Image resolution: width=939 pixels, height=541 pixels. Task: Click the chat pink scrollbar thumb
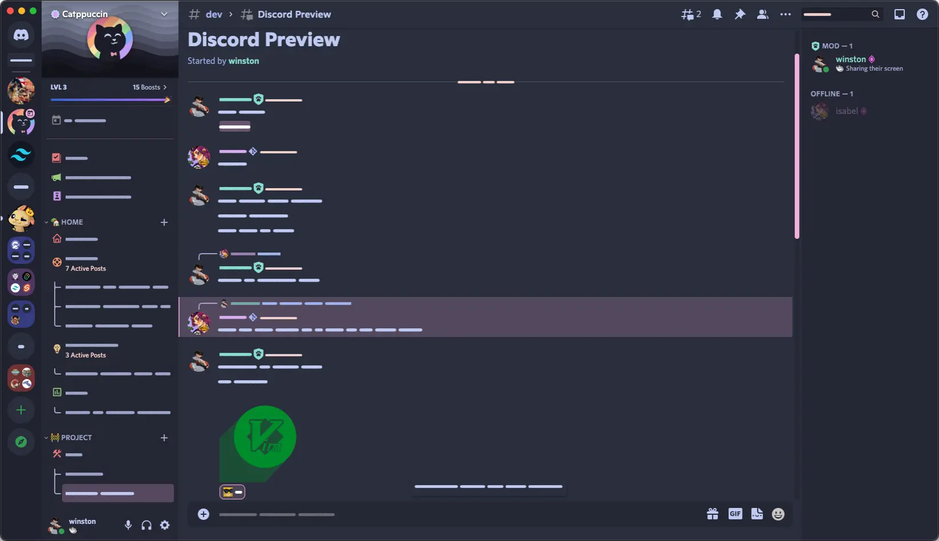pos(796,146)
